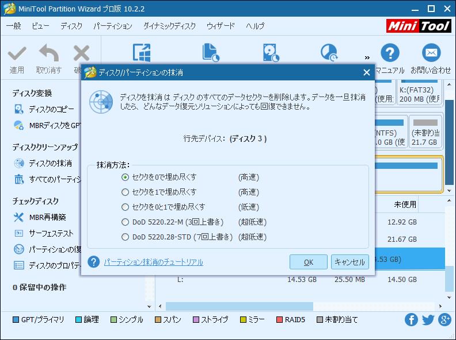Select the セクタを0で埋め尽くす radio option
456x340 pixels.
126,177
